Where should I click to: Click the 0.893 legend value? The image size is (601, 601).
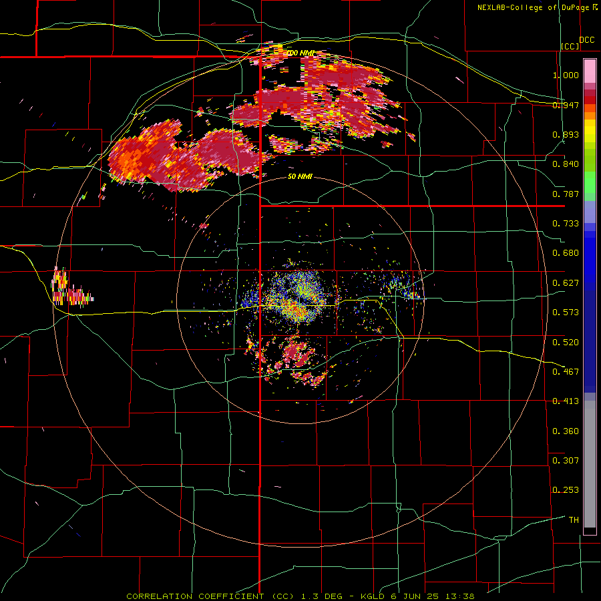coord(566,134)
